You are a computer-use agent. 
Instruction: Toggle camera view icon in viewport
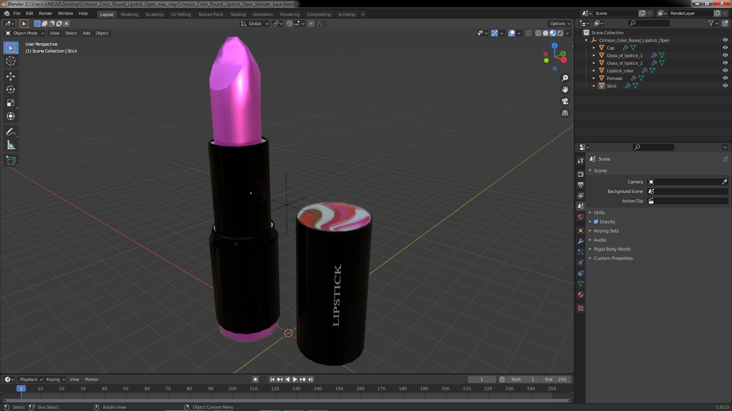pyautogui.click(x=565, y=101)
